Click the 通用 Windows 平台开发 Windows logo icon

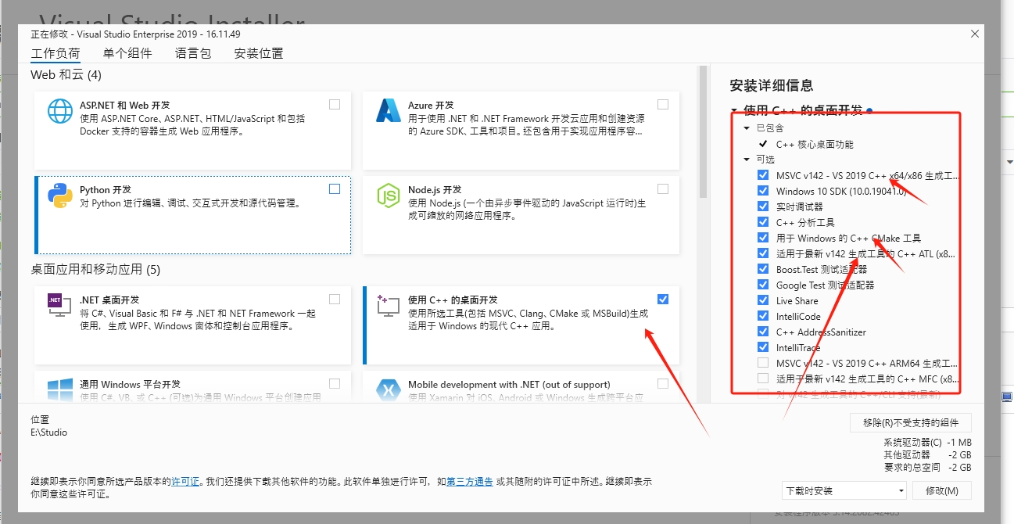click(60, 389)
